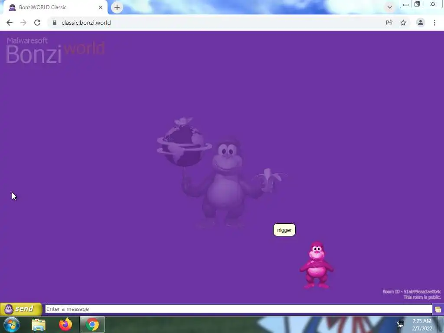Bookmark this page with star
Viewport: 444px width, 333px height.
click(x=403, y=23)
